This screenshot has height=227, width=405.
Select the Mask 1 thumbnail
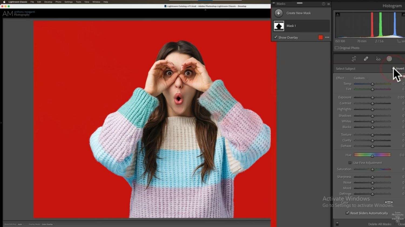(279, 26)
